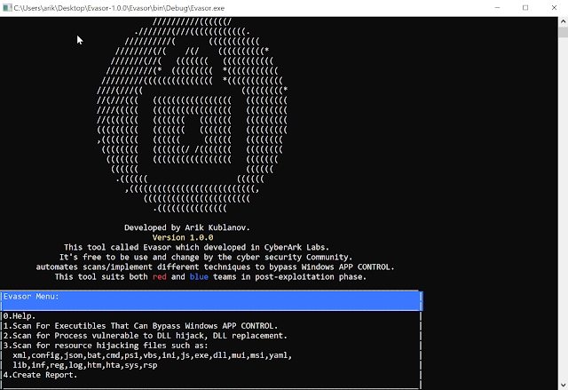Screen dimensions: 568x390
Task: Click 'This tool called Evasor' line
Action: coord(197,248)
